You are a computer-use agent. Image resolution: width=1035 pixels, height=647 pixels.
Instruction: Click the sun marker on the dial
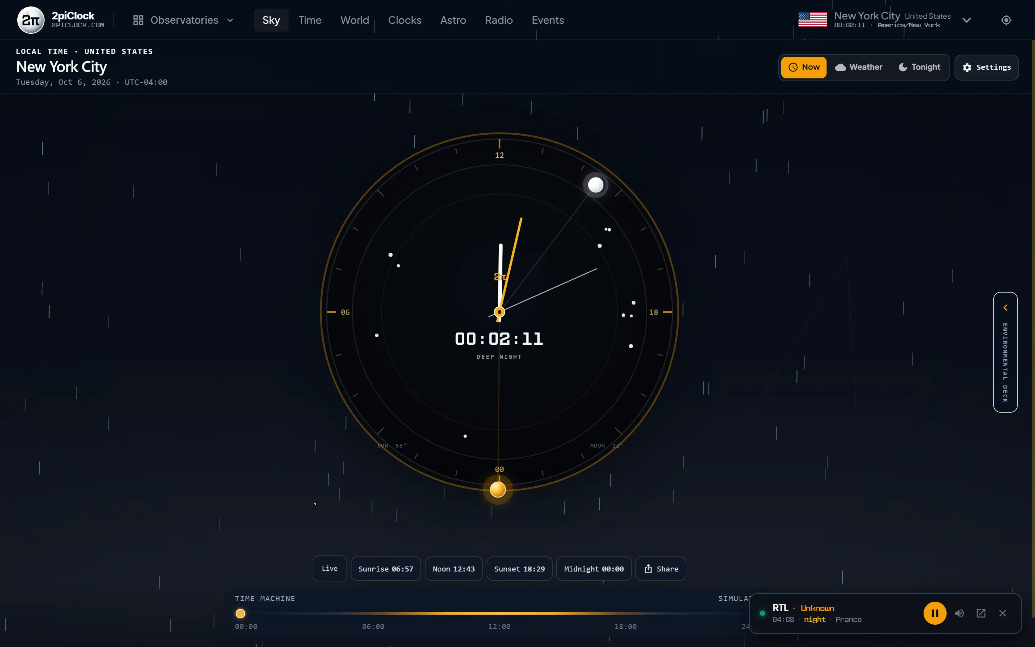coord(497,489)
